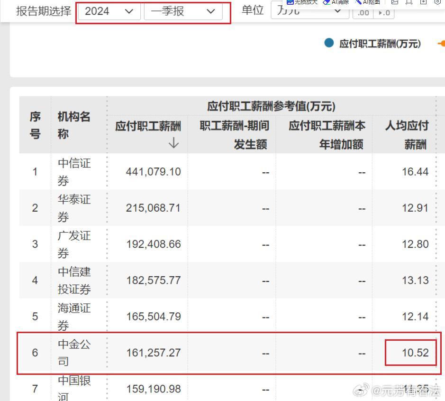The height and width of the screenshot is (401, 445).
Task: Select the 海通证券 row name
Action: 74,317
